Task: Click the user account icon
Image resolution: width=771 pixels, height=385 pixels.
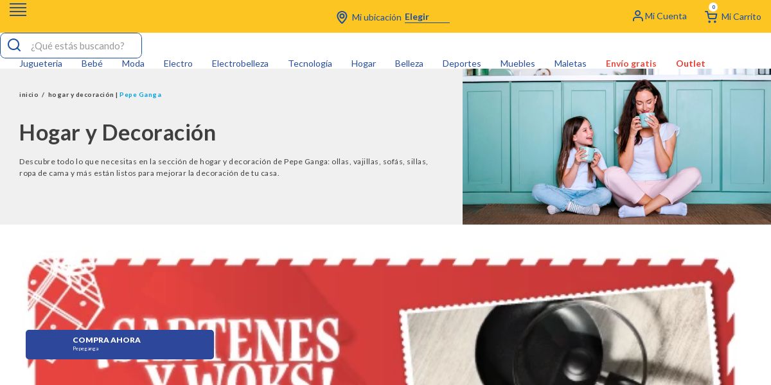Action: (637, 16)
